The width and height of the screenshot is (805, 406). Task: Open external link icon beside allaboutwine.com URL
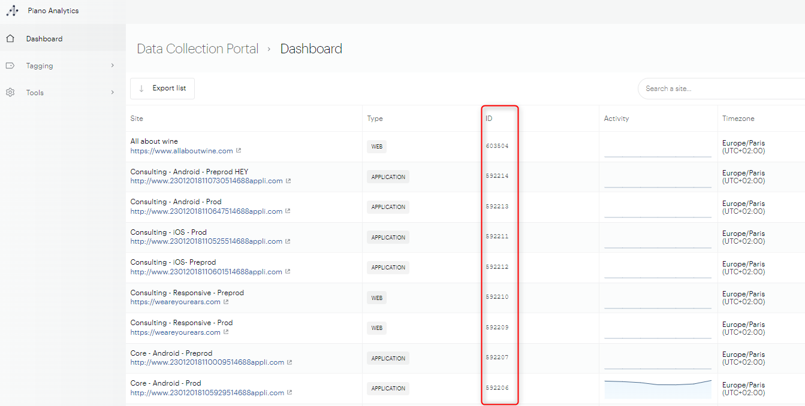(x=239, y=151)
